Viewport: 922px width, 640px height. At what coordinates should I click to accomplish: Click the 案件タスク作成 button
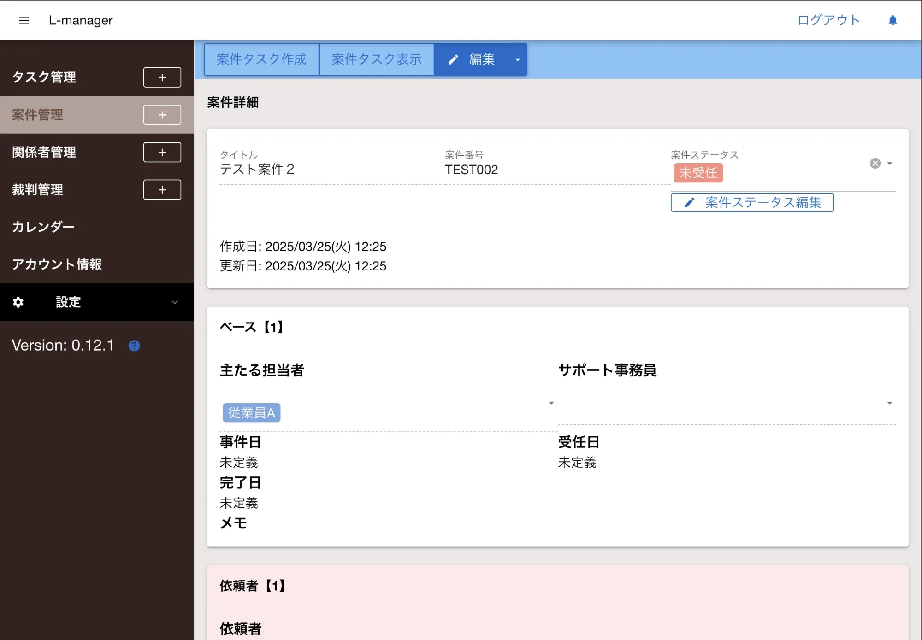(261, 59)
